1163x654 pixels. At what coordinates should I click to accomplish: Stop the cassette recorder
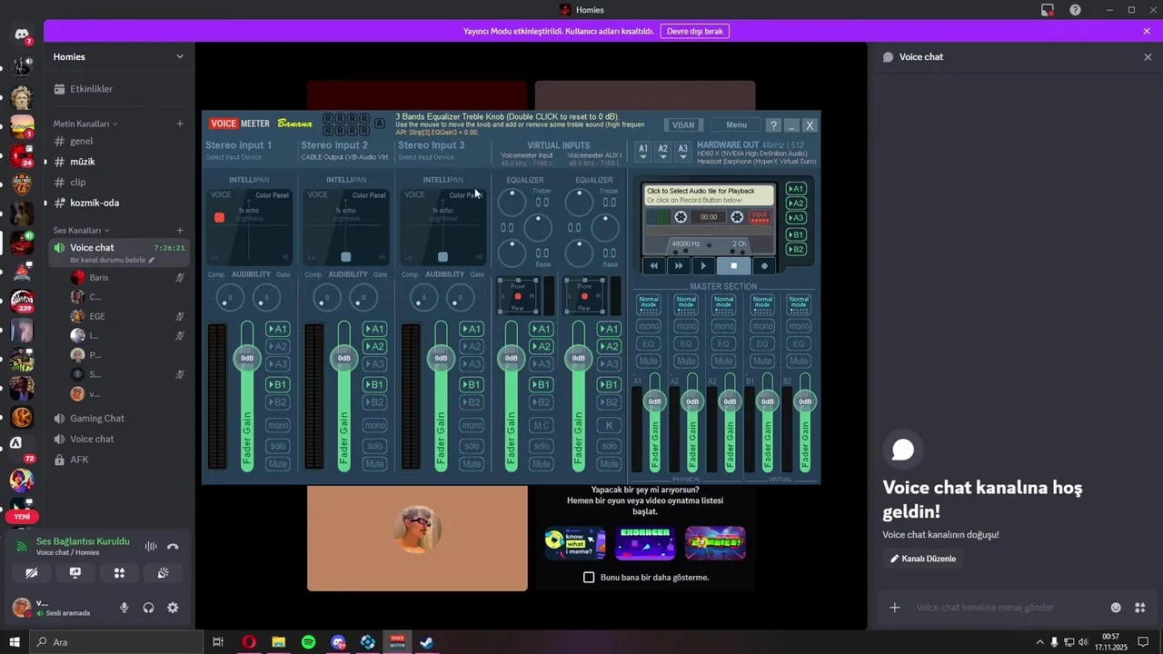click(734, 266)
